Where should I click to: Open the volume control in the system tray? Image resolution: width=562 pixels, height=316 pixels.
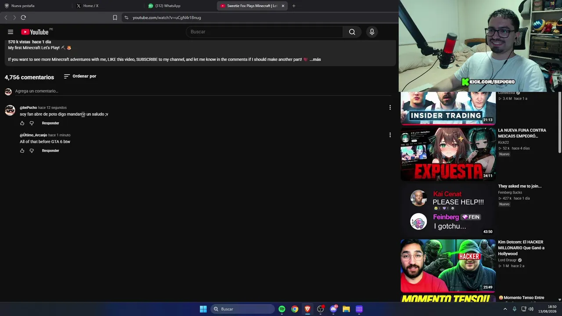click(531, 309)
